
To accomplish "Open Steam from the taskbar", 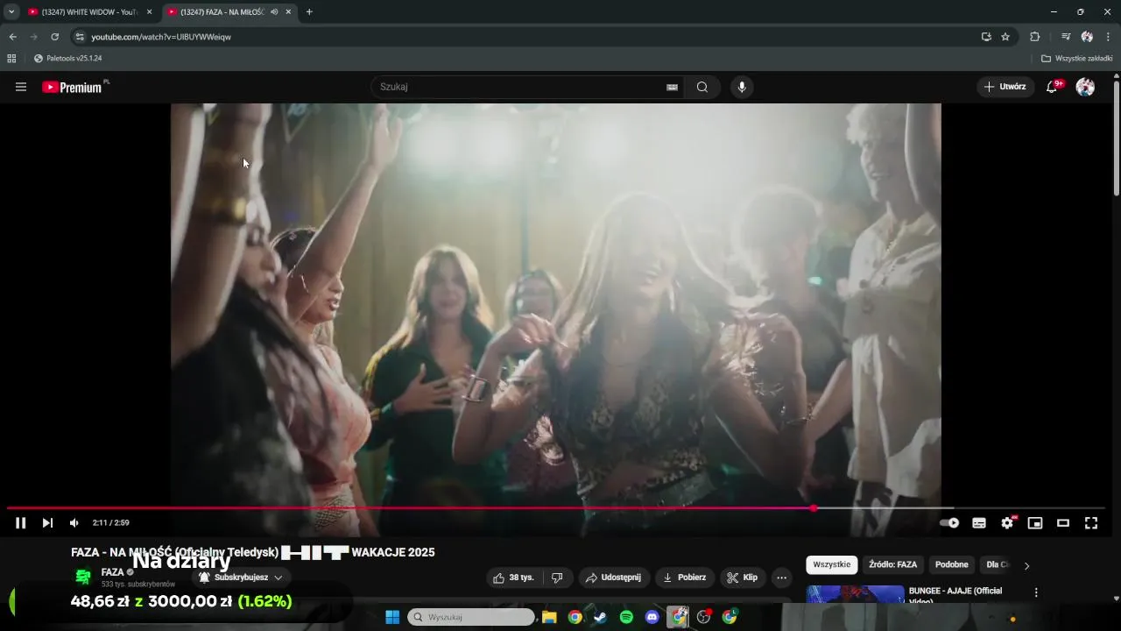I will pyautogui.click(x=600, y=617).
